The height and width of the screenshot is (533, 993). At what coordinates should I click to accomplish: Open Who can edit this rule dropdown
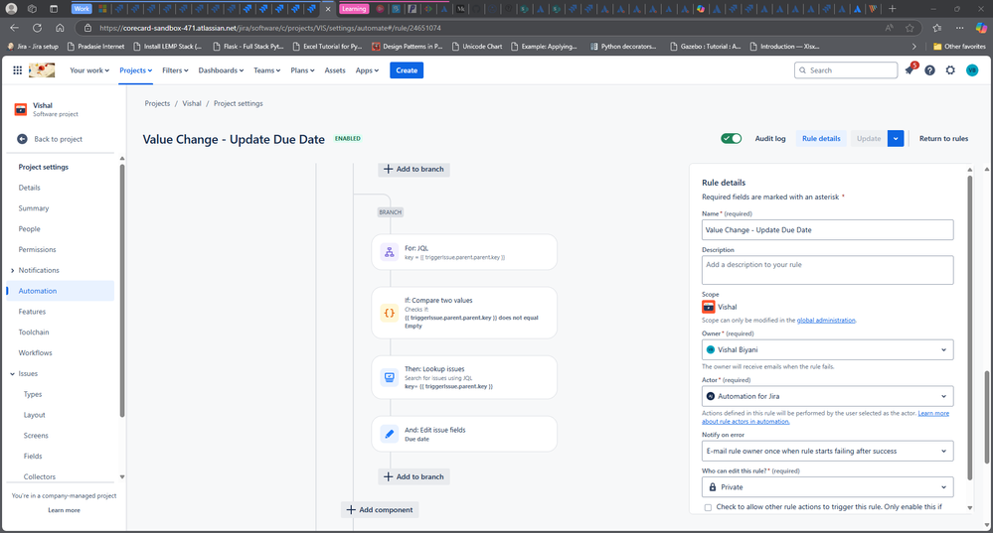point(827,487)
